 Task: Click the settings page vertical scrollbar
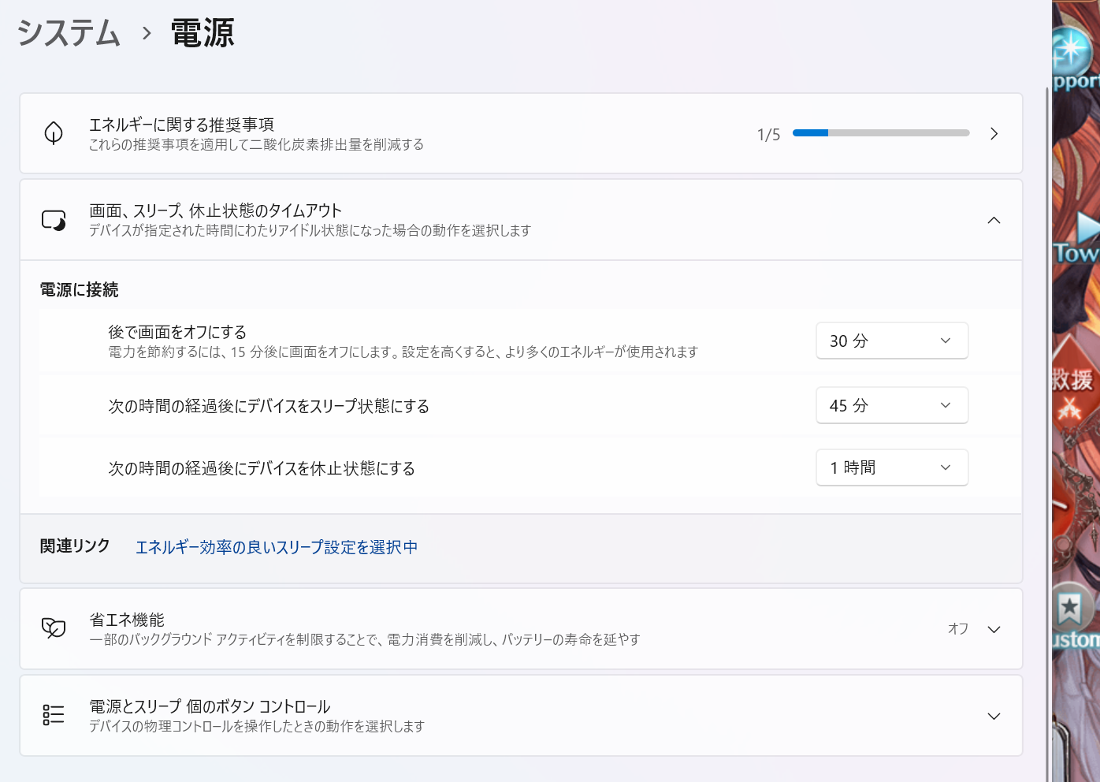coord(1047,394)
